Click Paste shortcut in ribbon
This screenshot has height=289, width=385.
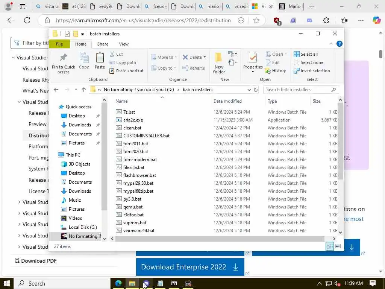127,71
